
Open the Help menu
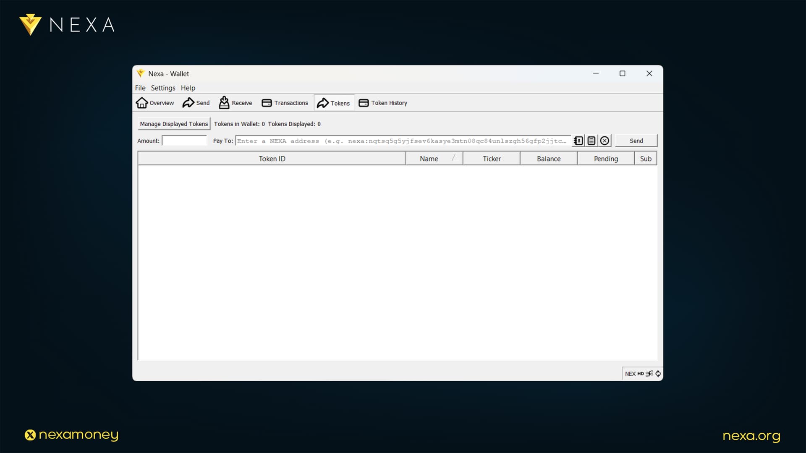pyautogui.click(x=188, y=88)
